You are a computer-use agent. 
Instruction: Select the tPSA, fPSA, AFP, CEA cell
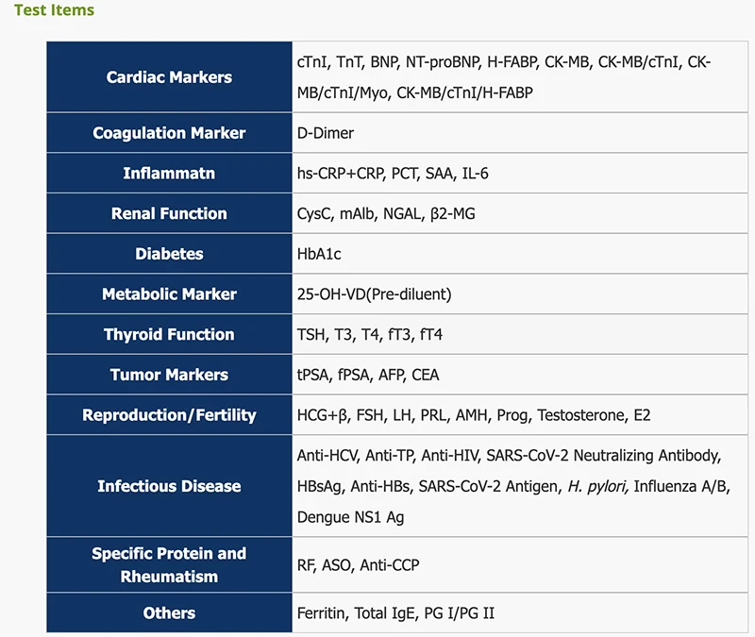tap(368, 376)
